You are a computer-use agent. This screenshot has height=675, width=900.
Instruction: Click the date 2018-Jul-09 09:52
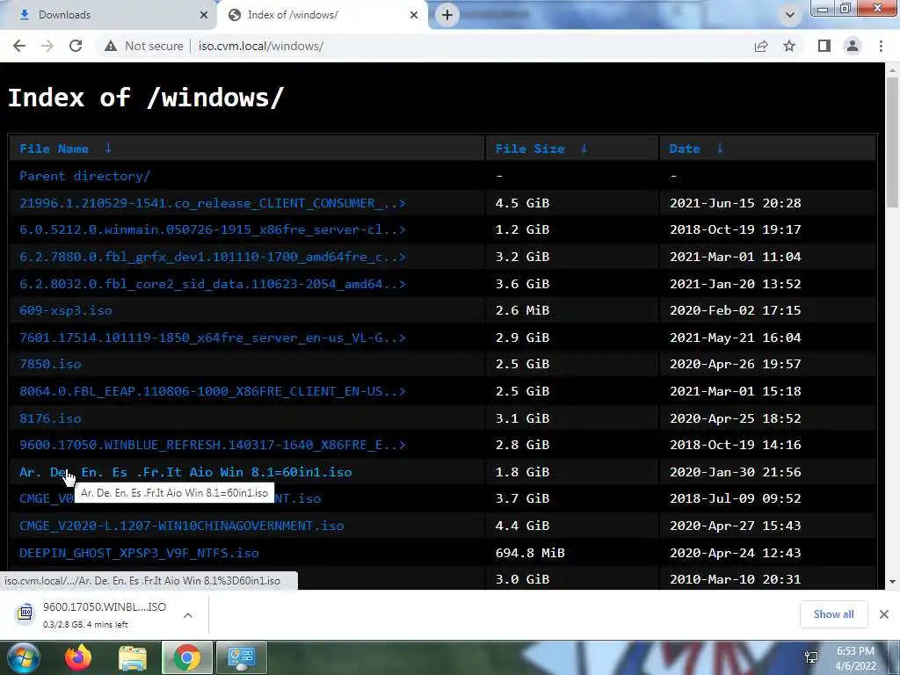(736, 498)
